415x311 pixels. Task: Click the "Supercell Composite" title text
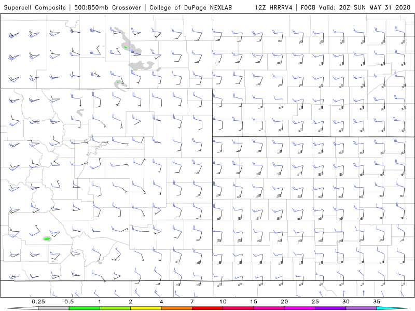(35, 8)
